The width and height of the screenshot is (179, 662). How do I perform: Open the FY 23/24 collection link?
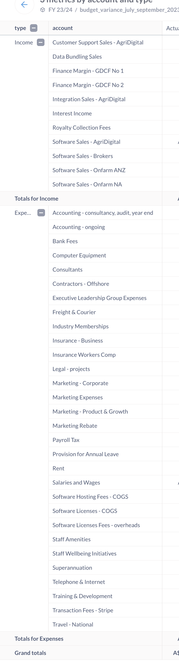[x=60, y=10]
